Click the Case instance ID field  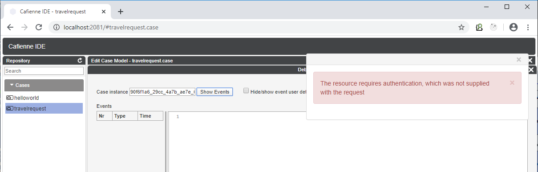pos(162,92)
